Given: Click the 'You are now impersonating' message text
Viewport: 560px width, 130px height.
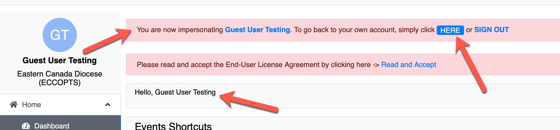Looking at the screenshot, I should [180, 30].
